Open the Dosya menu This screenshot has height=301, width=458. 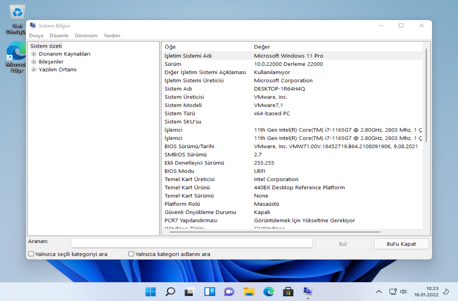[36, 36]
